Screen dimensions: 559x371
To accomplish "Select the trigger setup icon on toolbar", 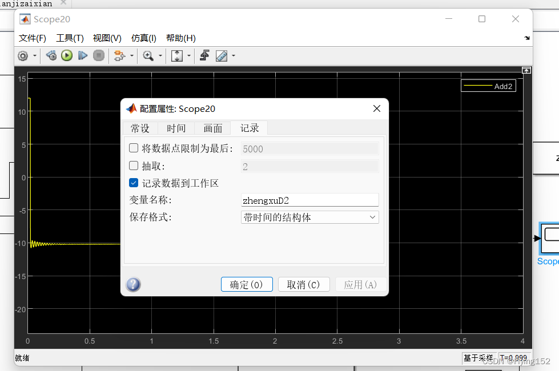I will point(206,55).
